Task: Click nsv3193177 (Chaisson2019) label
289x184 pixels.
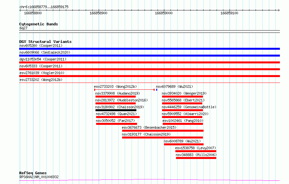Action: (x=146, y=134)
